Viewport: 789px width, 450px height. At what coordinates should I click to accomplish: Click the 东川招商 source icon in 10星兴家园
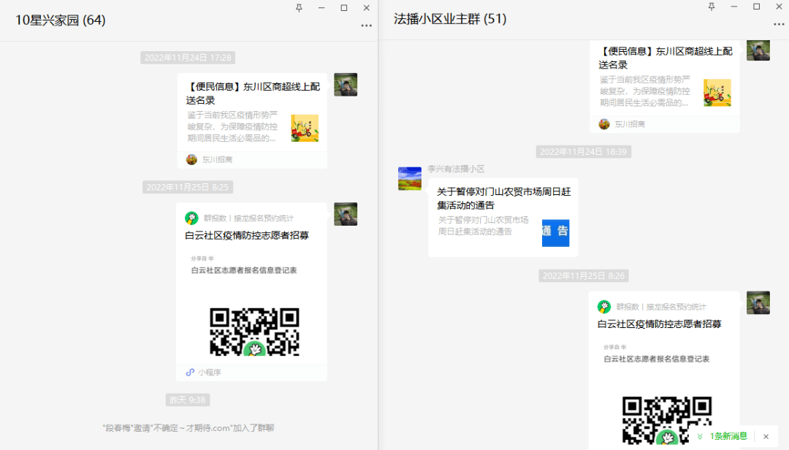(x=192, y=159)
